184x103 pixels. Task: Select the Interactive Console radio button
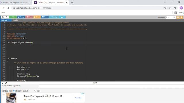pos(14,91)
